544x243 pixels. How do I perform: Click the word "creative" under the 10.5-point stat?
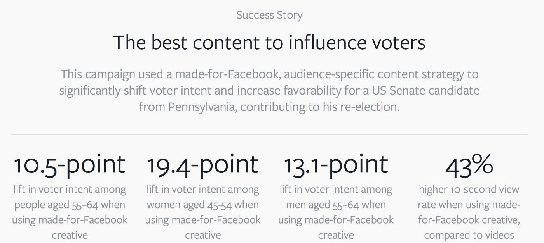70,235
